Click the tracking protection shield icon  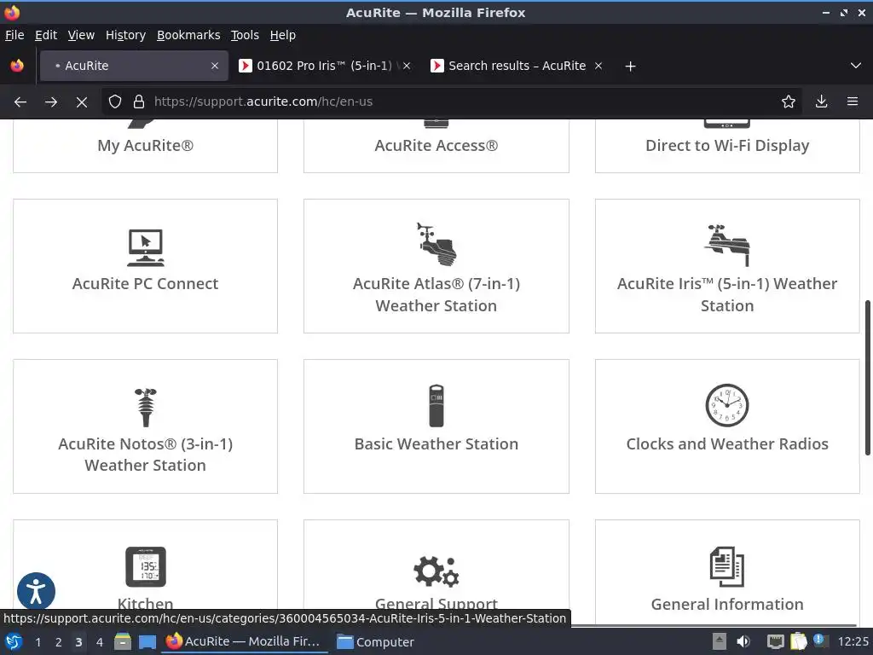click(x=115, y=101)
